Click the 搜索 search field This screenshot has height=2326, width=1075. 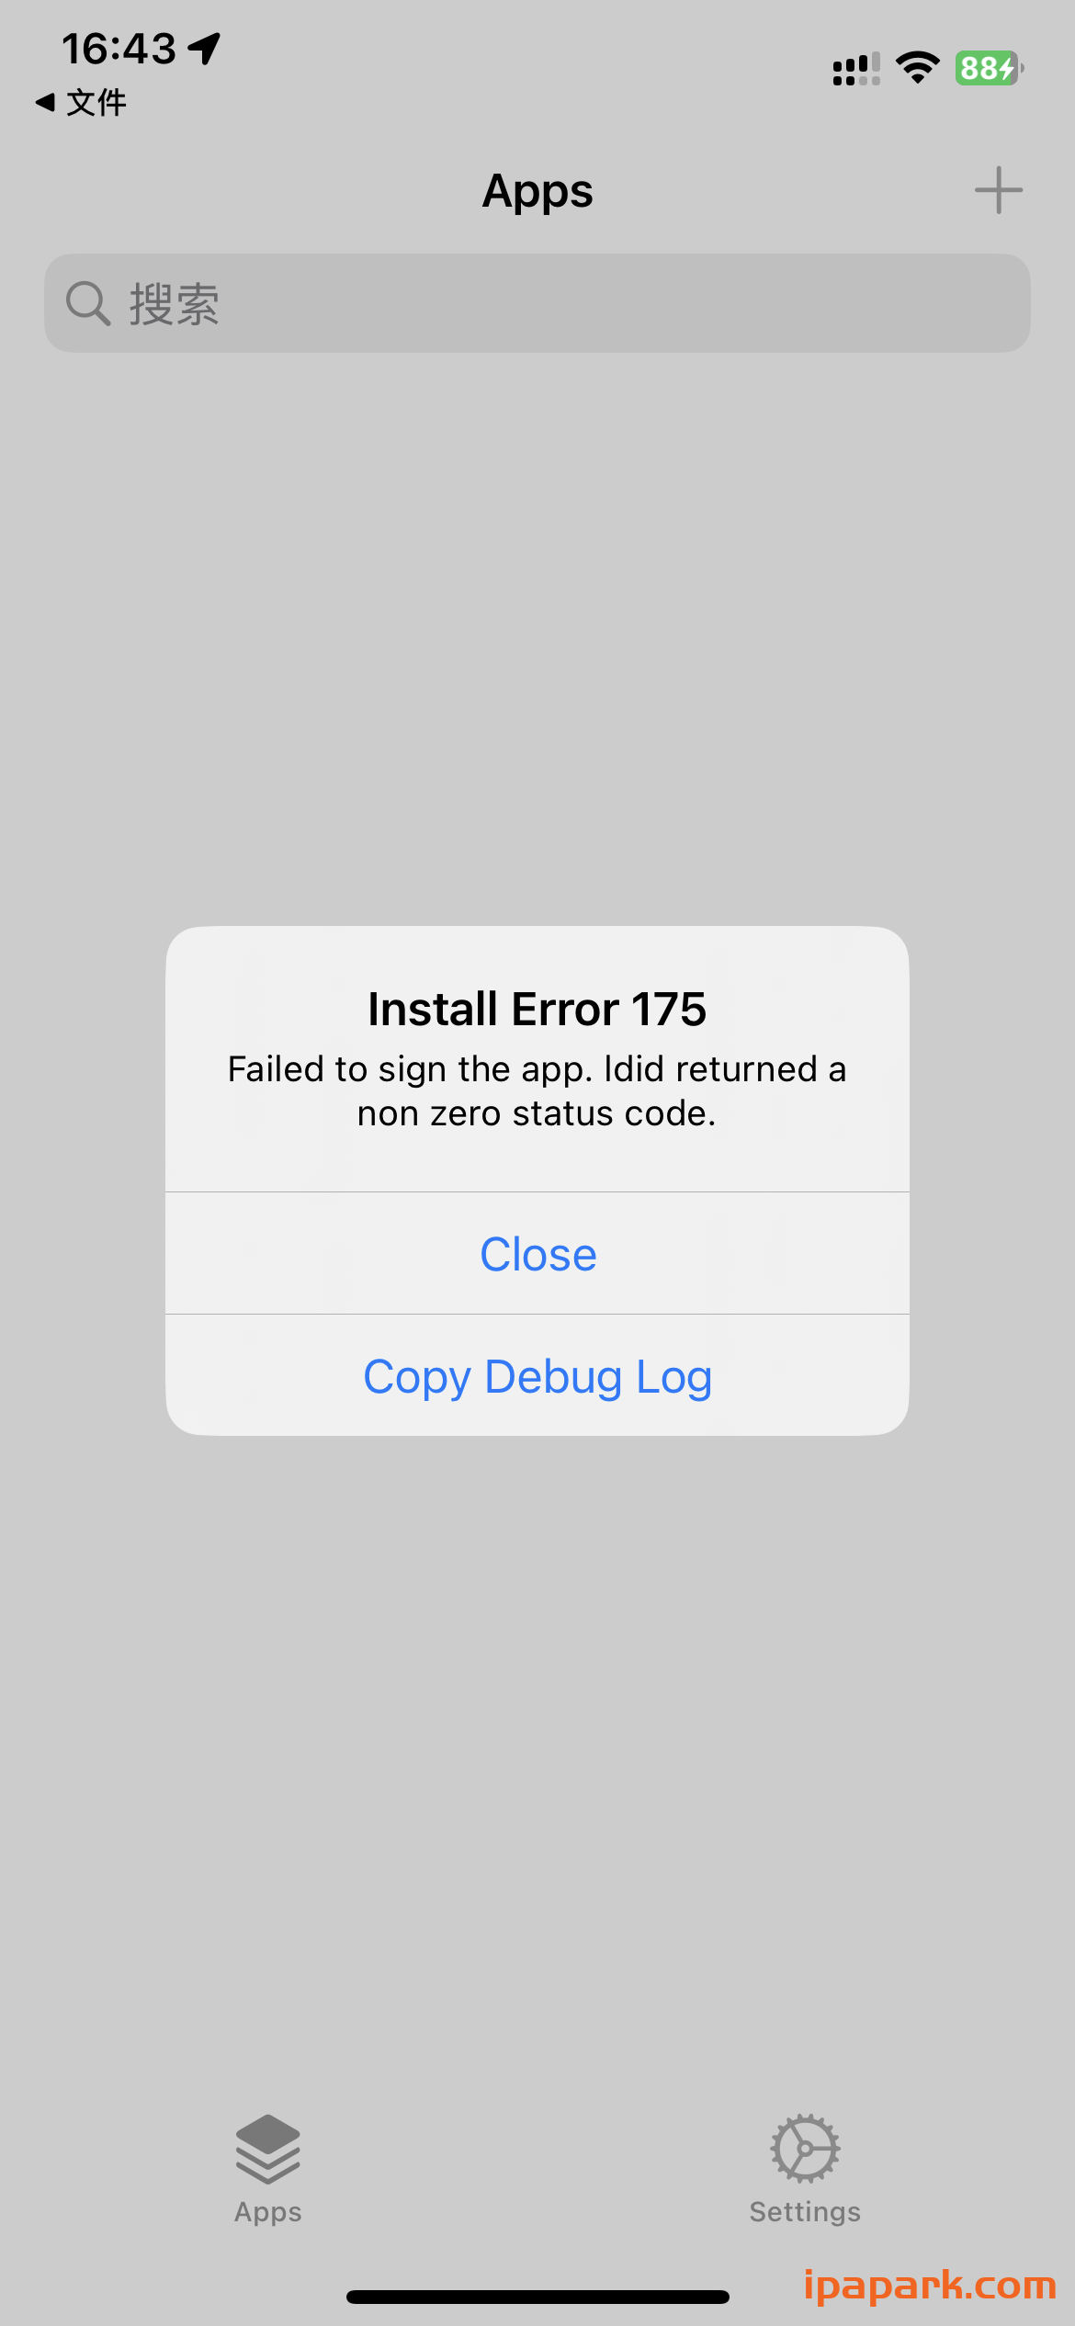click(537, 303)
